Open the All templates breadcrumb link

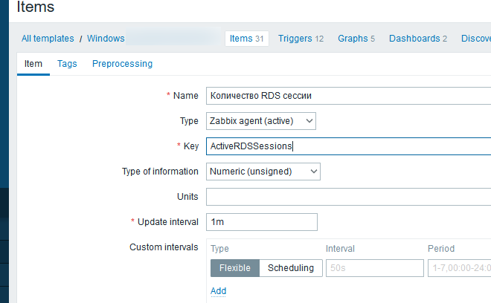click(48, 39)
